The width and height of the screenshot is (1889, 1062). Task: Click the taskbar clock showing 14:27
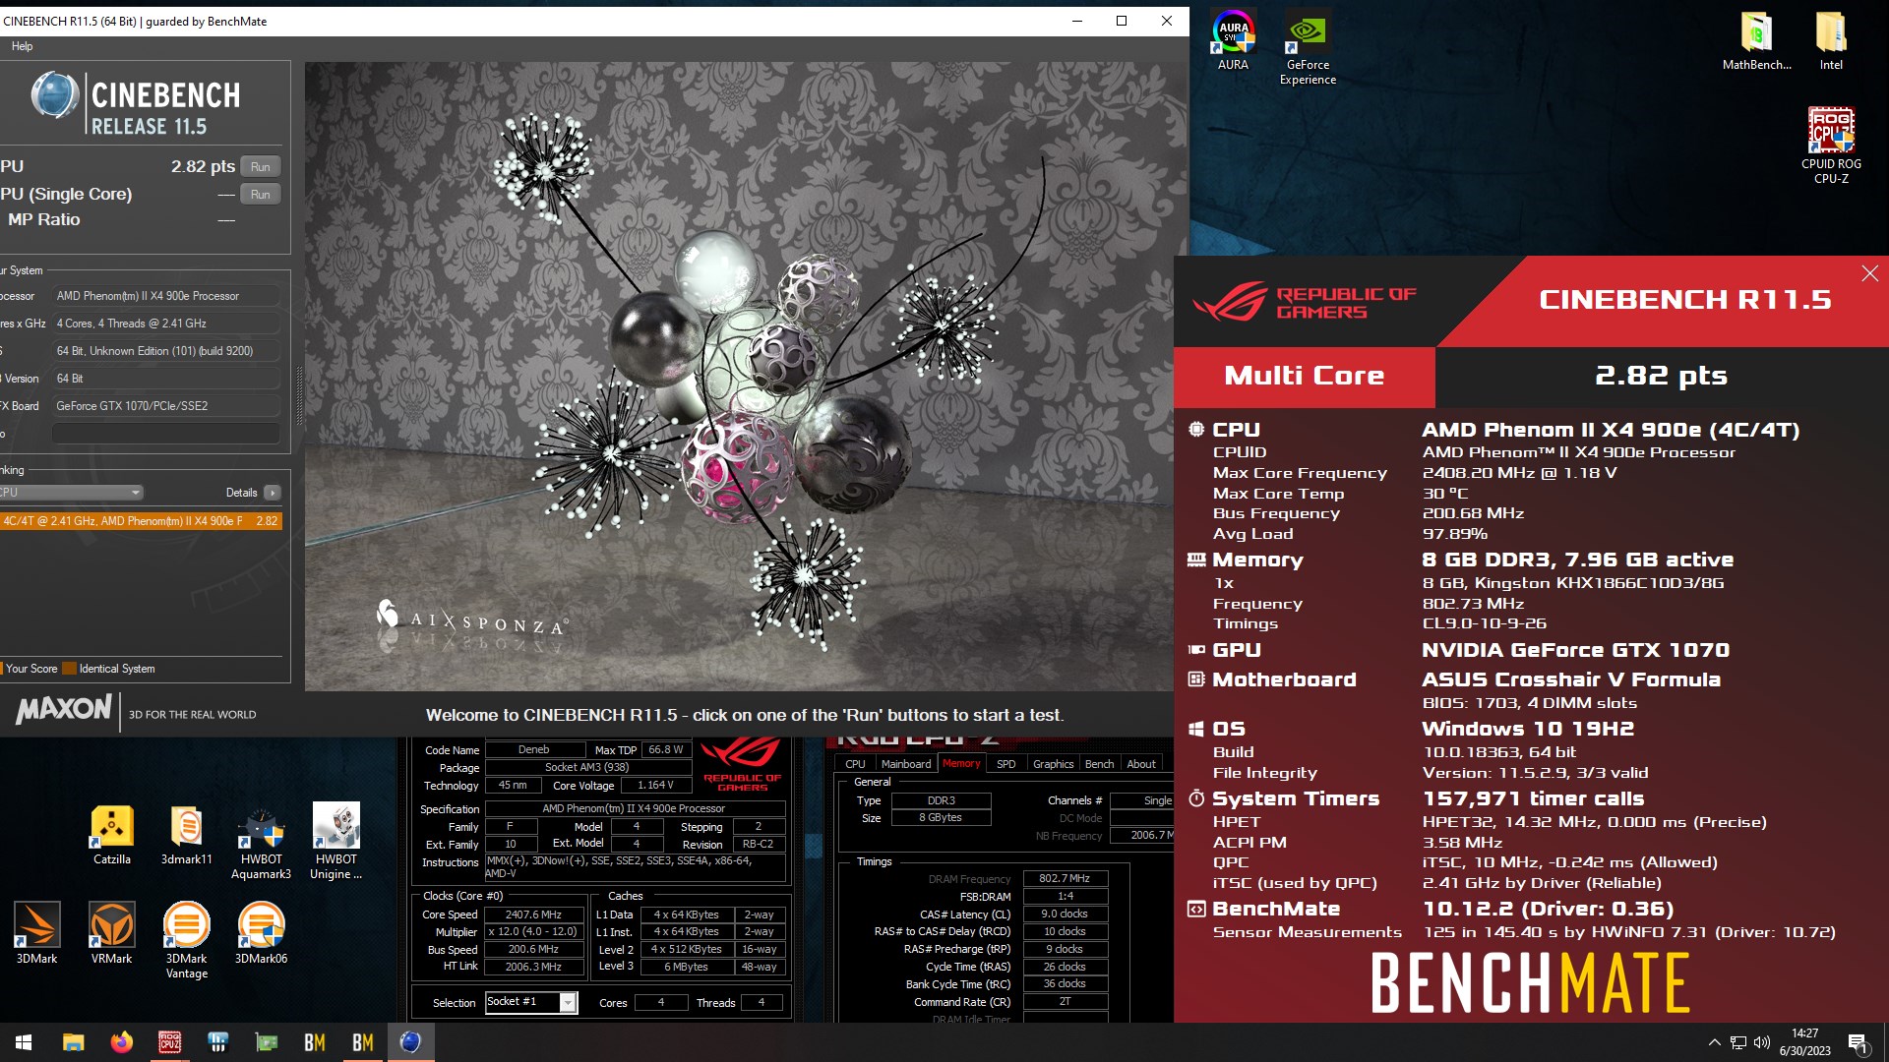(x=1804, y=1042)
